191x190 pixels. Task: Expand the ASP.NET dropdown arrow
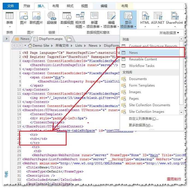[158, 27]
